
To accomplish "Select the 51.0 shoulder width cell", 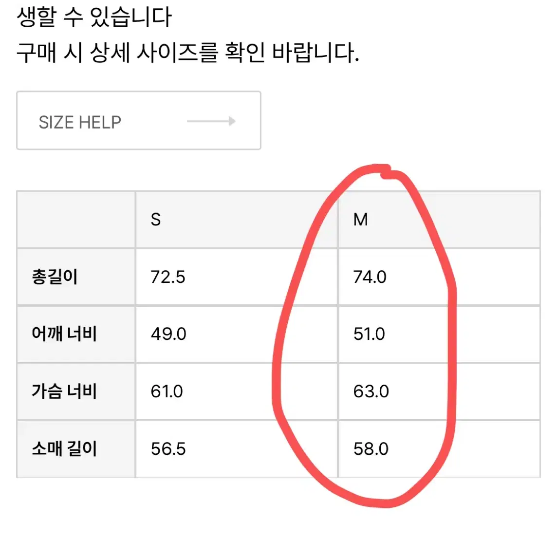I will 440,334.
